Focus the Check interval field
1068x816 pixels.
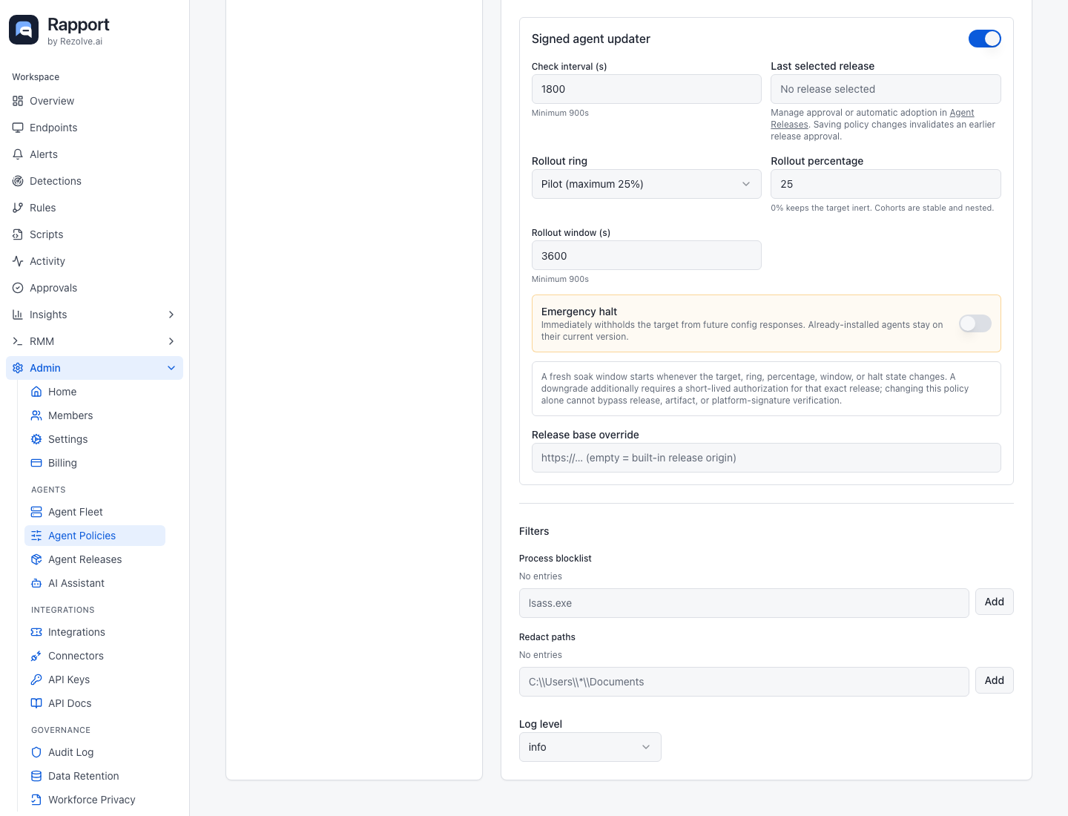647,89
